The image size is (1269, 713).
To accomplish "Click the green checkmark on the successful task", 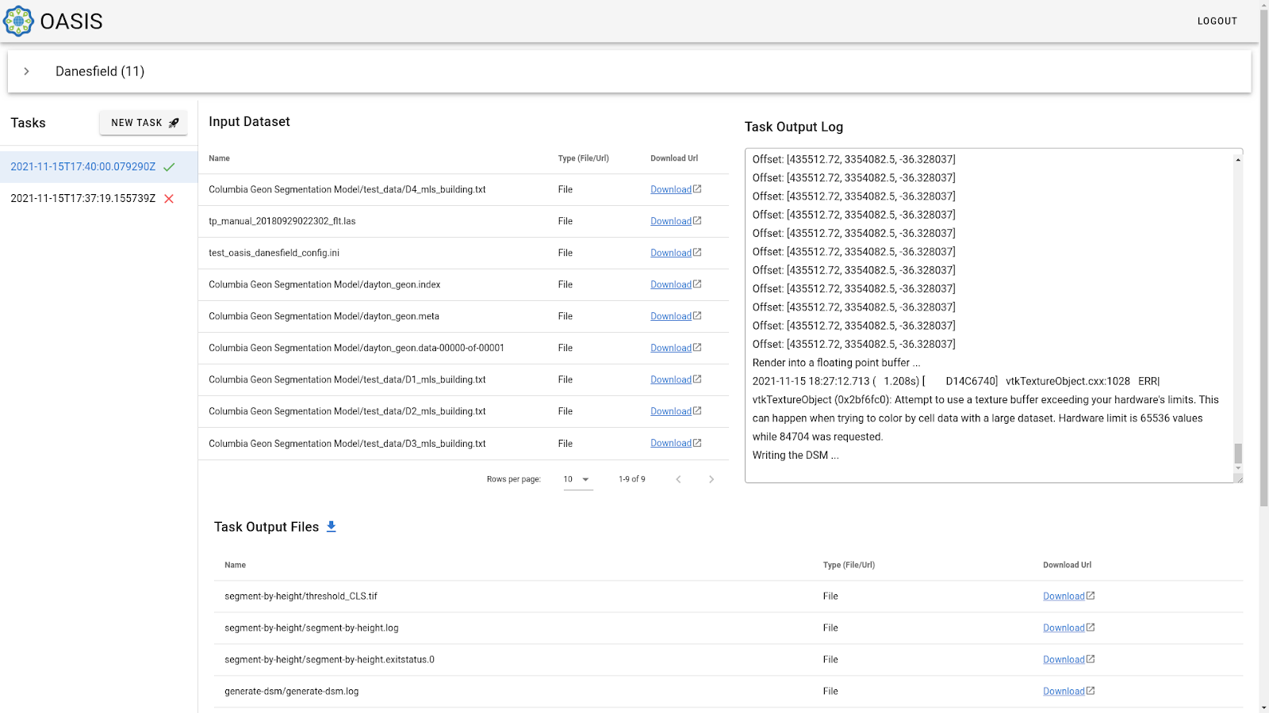I will [169, 167].
